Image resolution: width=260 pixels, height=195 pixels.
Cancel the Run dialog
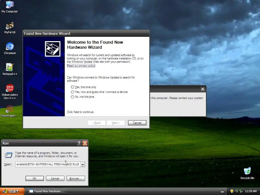[55, 178]
